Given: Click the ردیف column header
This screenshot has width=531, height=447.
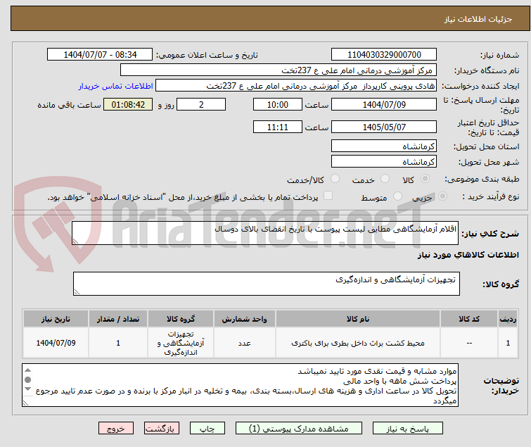Looking at the screenshot, I should click(508, 319).
